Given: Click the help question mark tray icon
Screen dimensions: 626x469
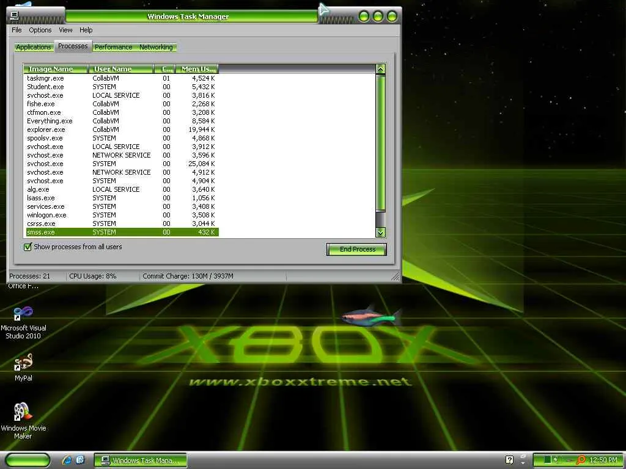Looking at the screenshot, I should click(509, 460).
